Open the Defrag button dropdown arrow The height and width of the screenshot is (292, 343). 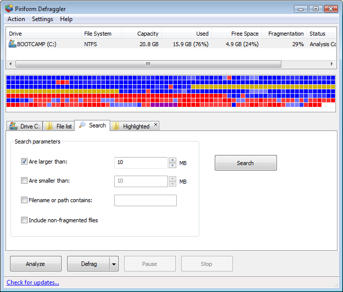(x=114, y=264)
